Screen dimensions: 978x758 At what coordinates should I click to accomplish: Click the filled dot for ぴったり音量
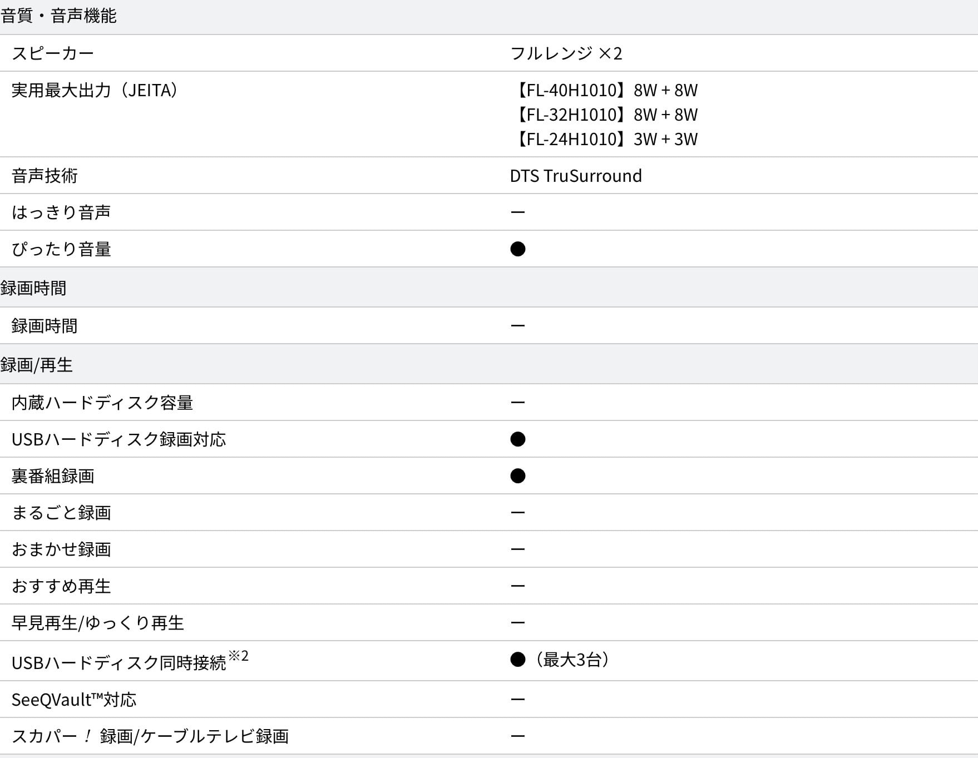coord(517,249)
